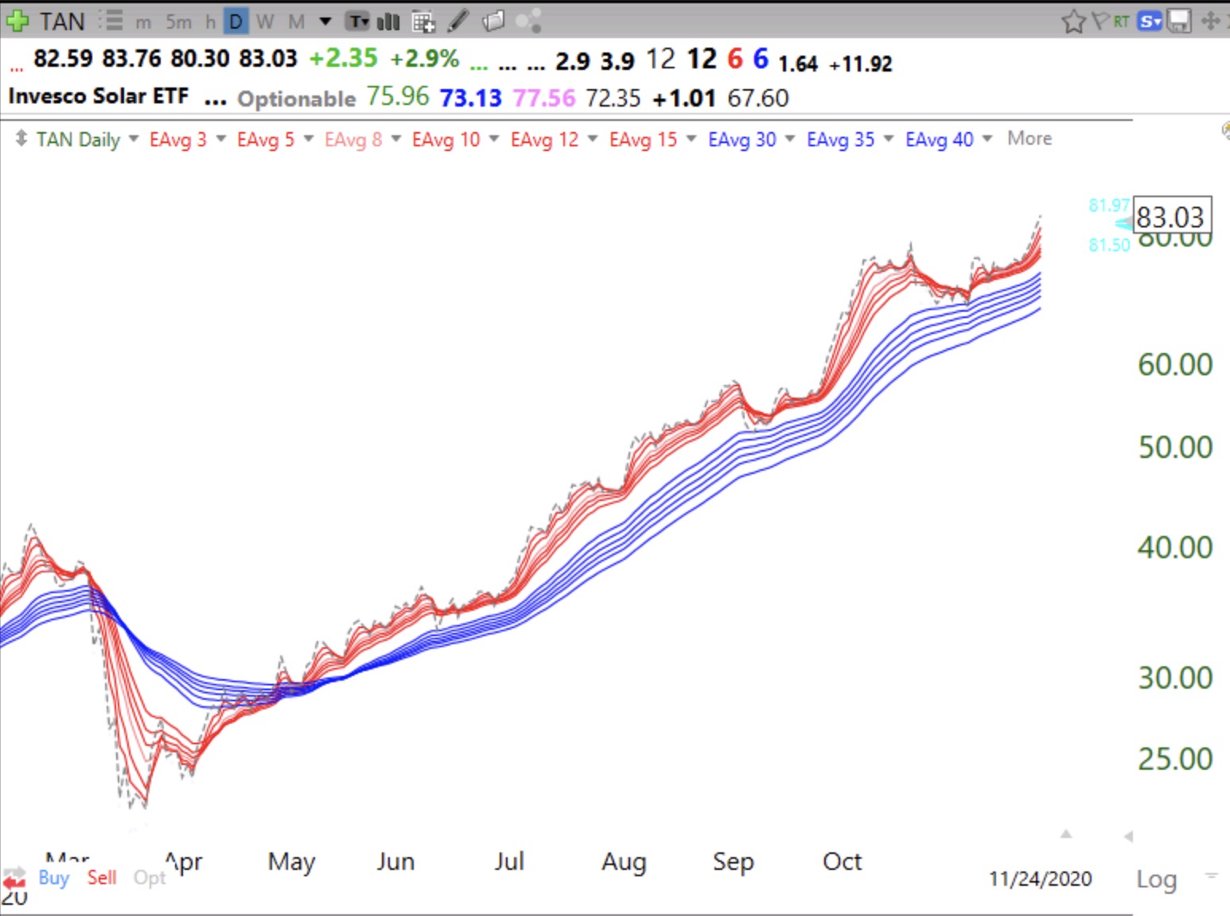This screenshot has height=916, width=1230.
Task: Open the EAvg 10 dropdown
Action: [x=493, y=138]
